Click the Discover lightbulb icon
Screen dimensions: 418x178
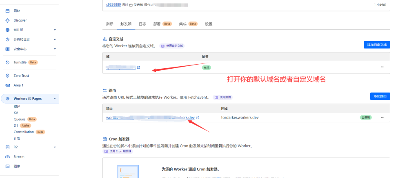point(7,20)
